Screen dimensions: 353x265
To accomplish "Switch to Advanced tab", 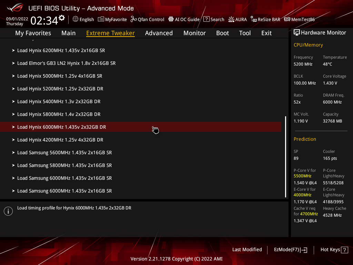I will point(159,33).
